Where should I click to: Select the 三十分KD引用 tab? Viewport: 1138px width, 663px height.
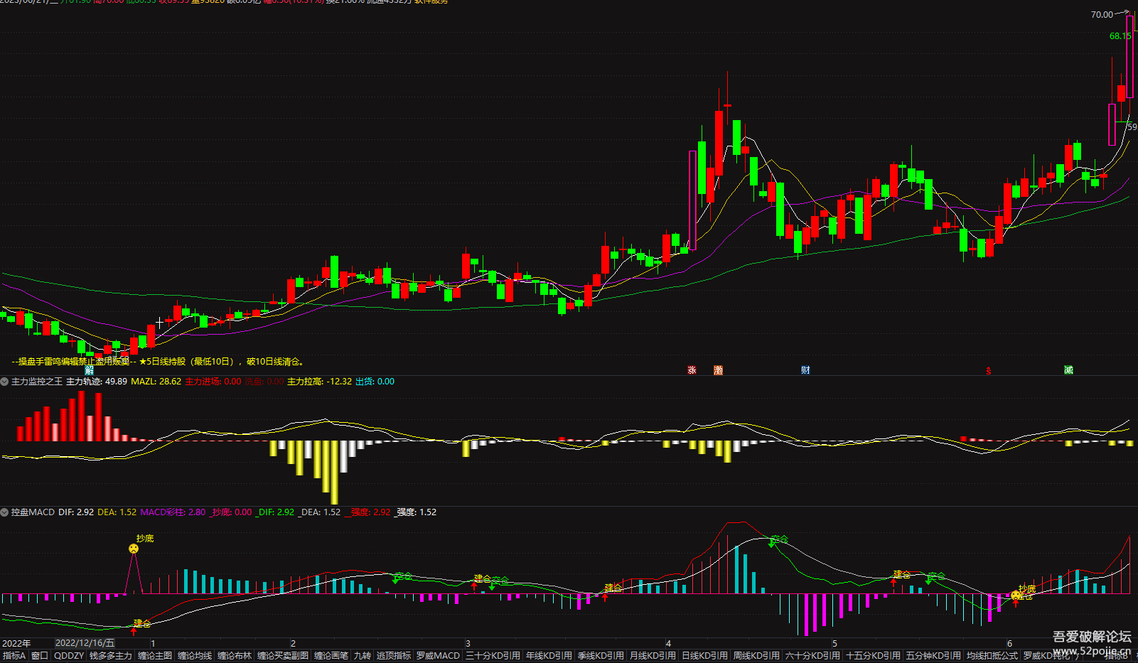[493, 656]
